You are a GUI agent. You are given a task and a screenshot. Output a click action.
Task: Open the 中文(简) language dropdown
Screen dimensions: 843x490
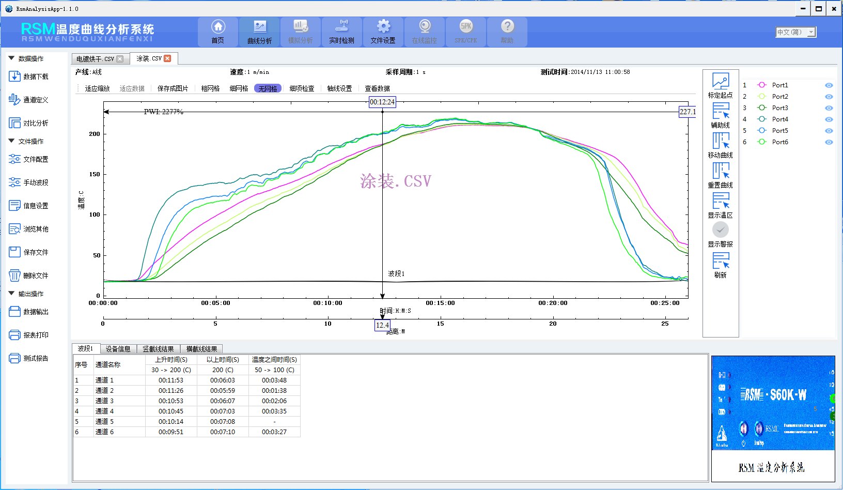click(795, 32)
